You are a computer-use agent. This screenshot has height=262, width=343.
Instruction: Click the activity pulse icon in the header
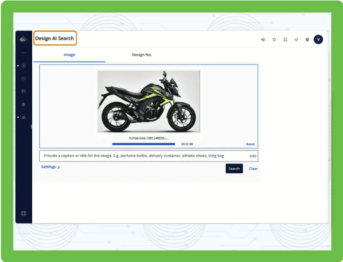pos(296,40)
